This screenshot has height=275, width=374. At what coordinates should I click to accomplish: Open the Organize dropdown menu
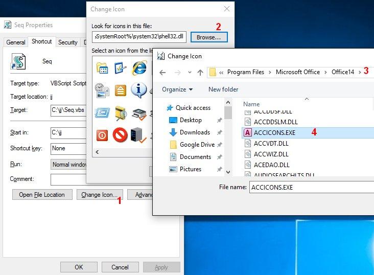tap(177, 89)
